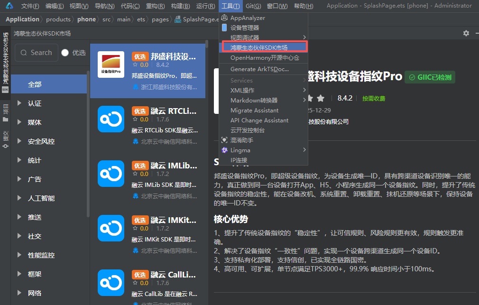Screen dimensions: 479x305
Task: Click the category list scrollbar
Action: pyautogui.click(x=88, y=144)
